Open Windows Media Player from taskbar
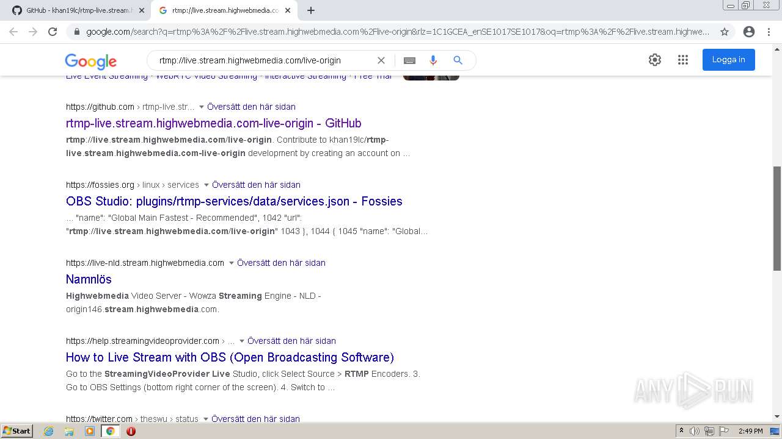This screenshot has height=439, width=782. tap(90, 431)
